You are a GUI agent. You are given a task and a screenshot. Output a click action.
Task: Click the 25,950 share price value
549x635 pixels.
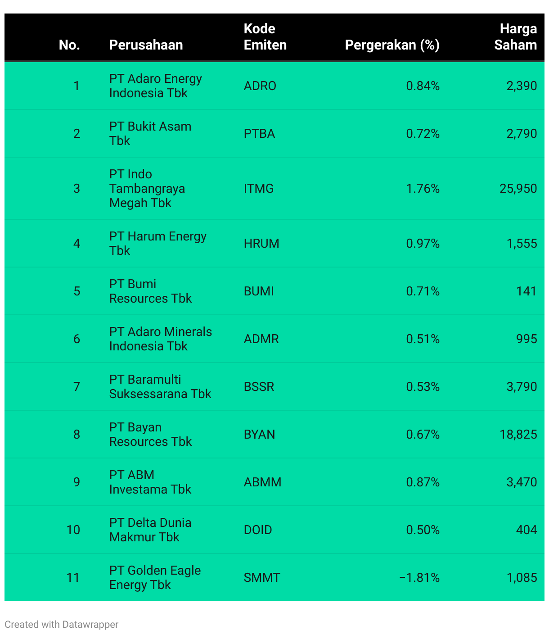pyautogui.click(x=518, y=189)
